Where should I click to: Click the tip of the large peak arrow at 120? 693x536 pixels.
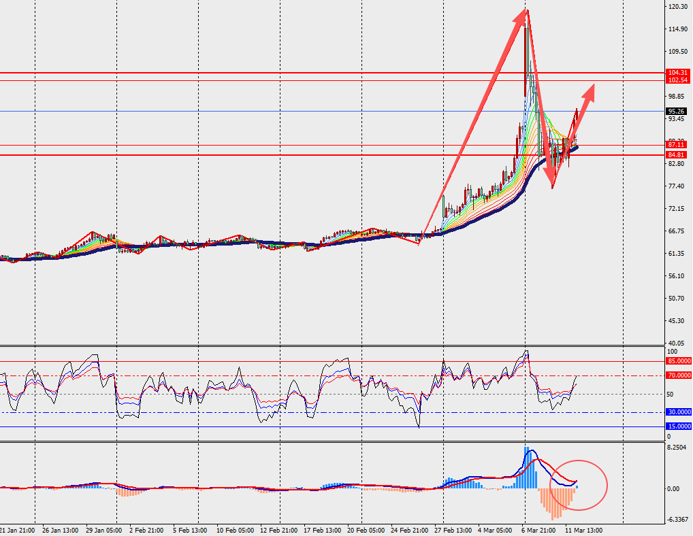coord(527,10)
